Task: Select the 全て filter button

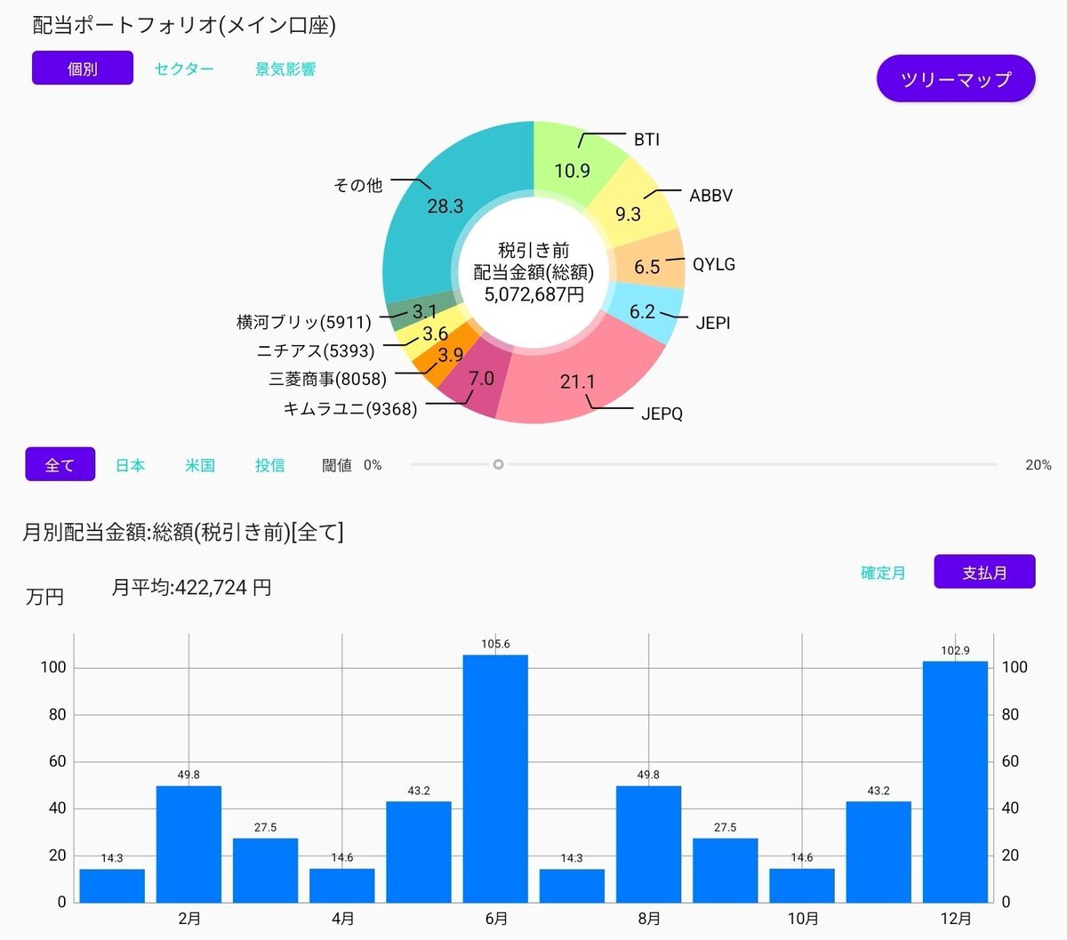Action: (x=60, y=464)
